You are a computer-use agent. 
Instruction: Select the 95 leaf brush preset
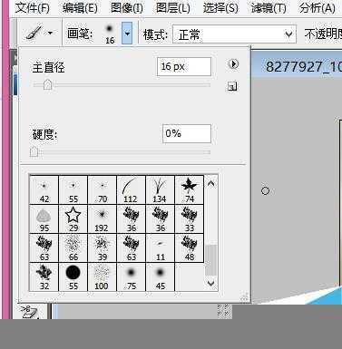click(44, 218)
